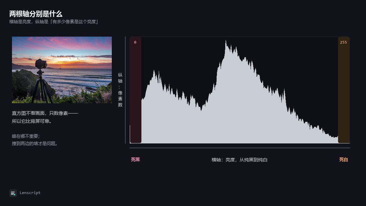Open the sunset camera photo thumbnail
Screen dimensions: 366x206
pyautogui.click(x=62, y=70)
